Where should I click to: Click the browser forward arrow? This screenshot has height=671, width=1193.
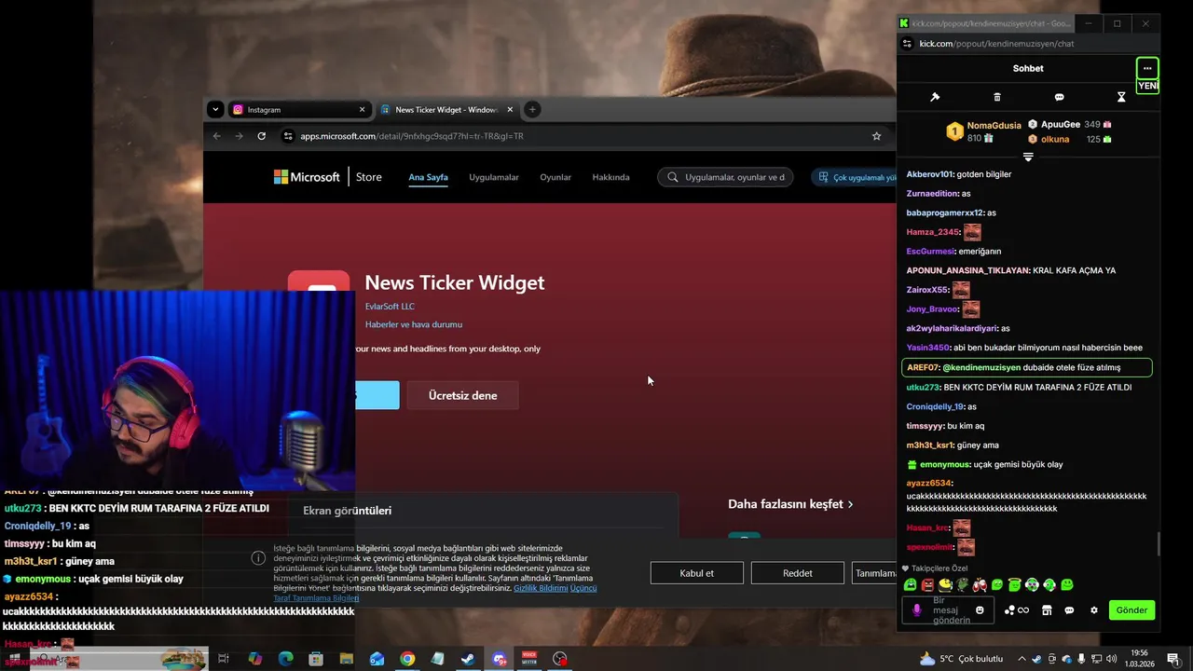click(239, 136)
